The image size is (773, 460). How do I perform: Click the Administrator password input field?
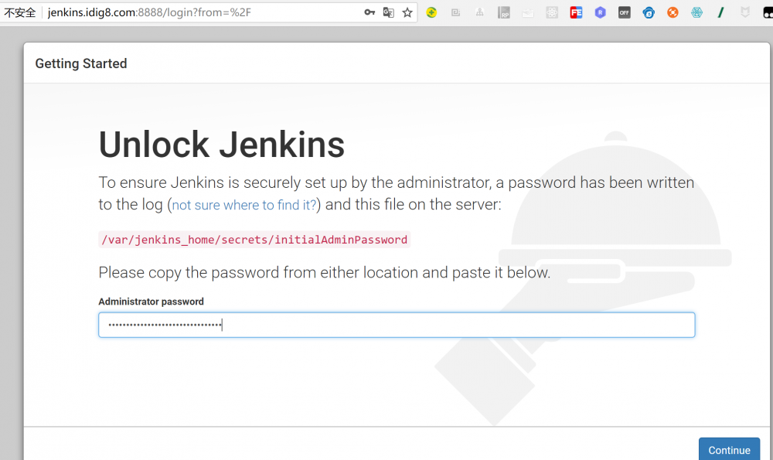point(396,325)
